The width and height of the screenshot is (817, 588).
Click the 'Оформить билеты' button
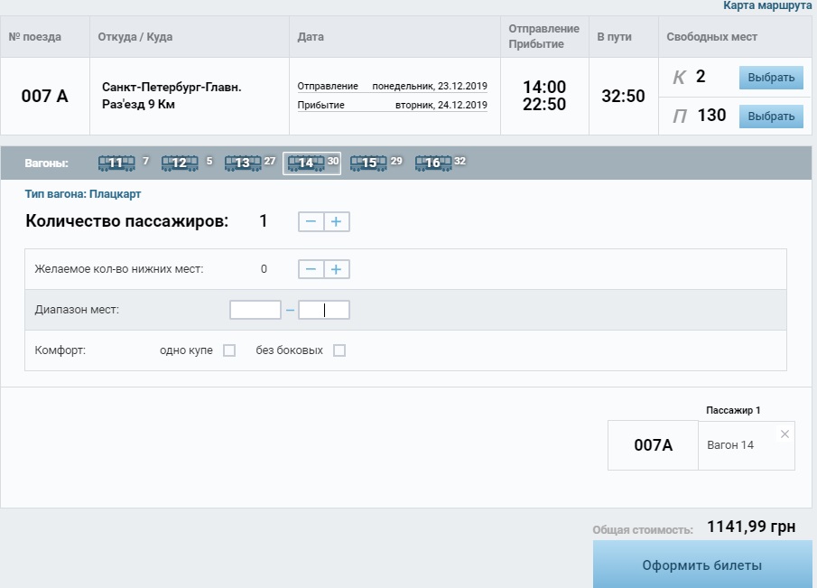tap(702, 565)
